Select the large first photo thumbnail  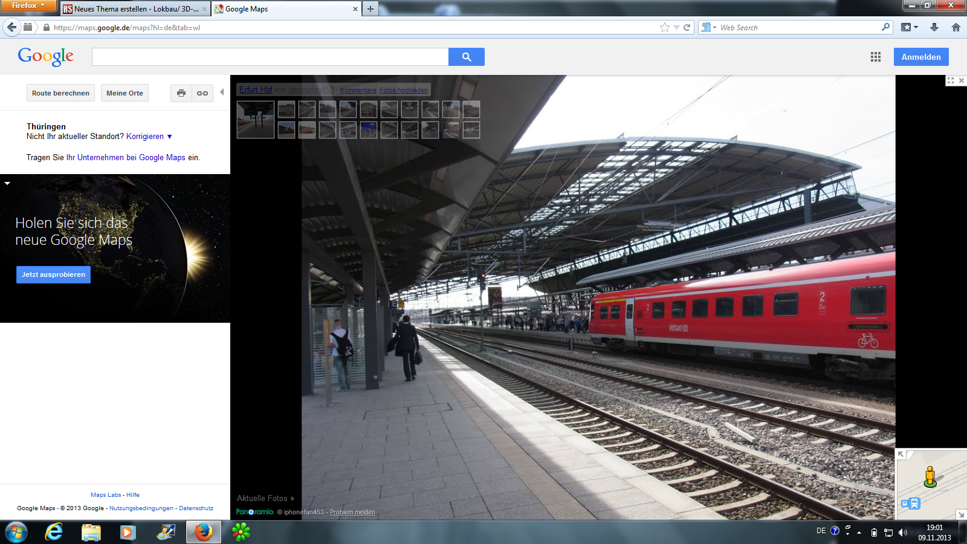pyautogui.click(x=256, y=120)
